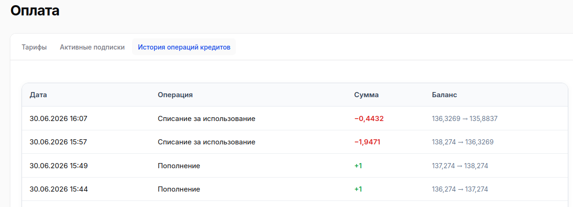This screenshot has height=207, width=573.
Task: Switch to Активные подписки tab
Action: pyautogui.click(x=92, y=47)
